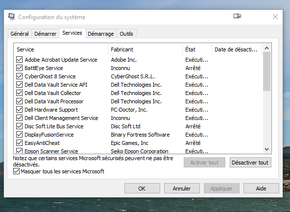Uncheck Adobe Acrobat Update Service
The image size is (290, 212).
tap(20, 60)
